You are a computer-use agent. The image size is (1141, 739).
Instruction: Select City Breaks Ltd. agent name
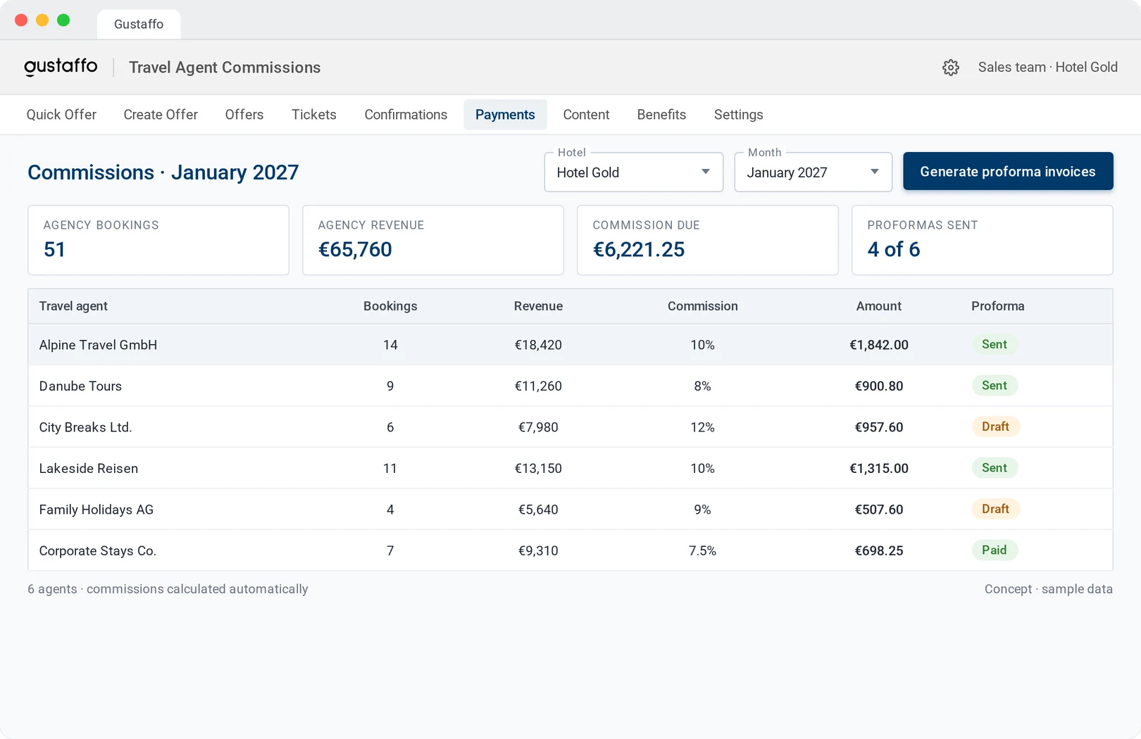85,427
